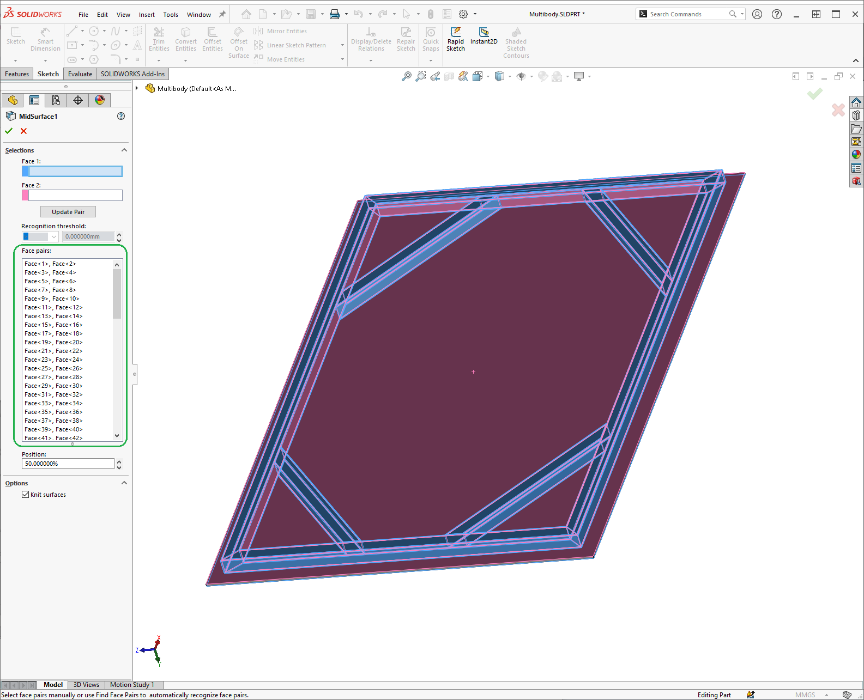Open the Tools menu
The height and width of the screenshot is (700, 864).
click(x=171, y=15)
